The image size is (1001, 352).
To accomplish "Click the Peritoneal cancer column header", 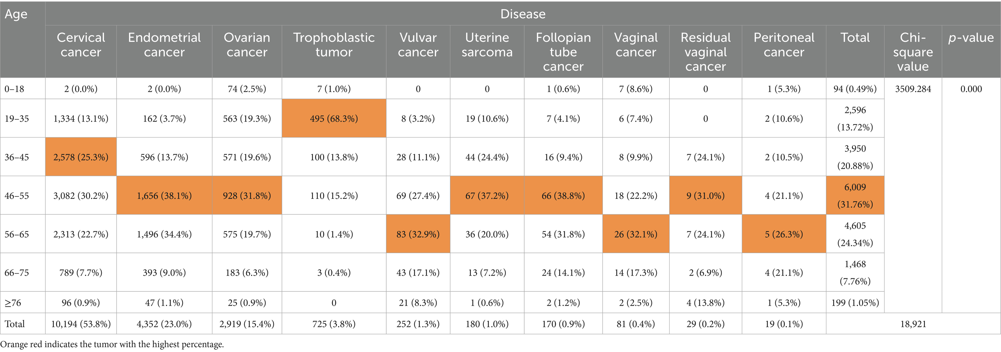I will [784, 45].
